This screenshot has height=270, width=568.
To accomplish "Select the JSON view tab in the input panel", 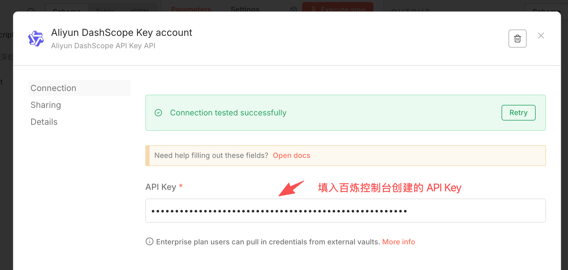I will [x=139, y=10].
